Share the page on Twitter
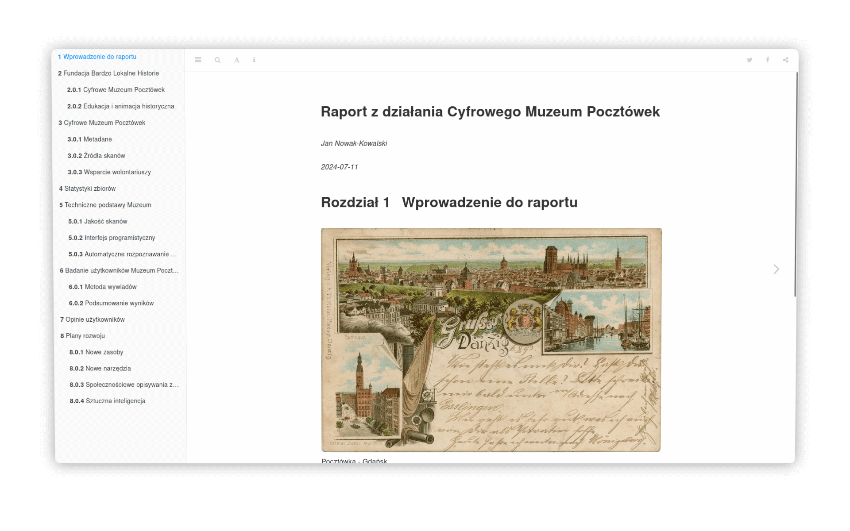 point(750,60)
